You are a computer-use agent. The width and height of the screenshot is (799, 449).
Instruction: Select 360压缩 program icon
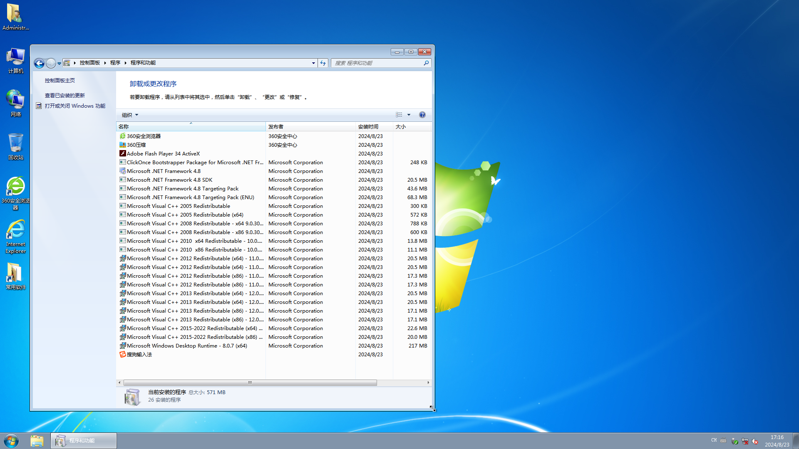coord(123,145)
